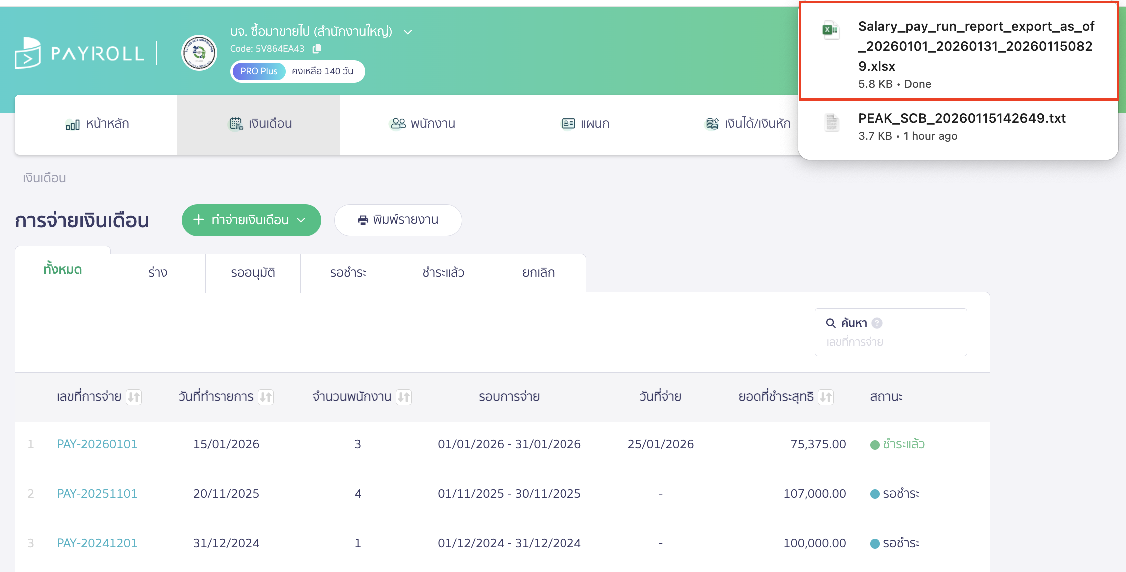Expand the ทำจ่ายเงินเดือน dropdown arrow
This screenshot has height=572, width=1126.
[301, 220]
